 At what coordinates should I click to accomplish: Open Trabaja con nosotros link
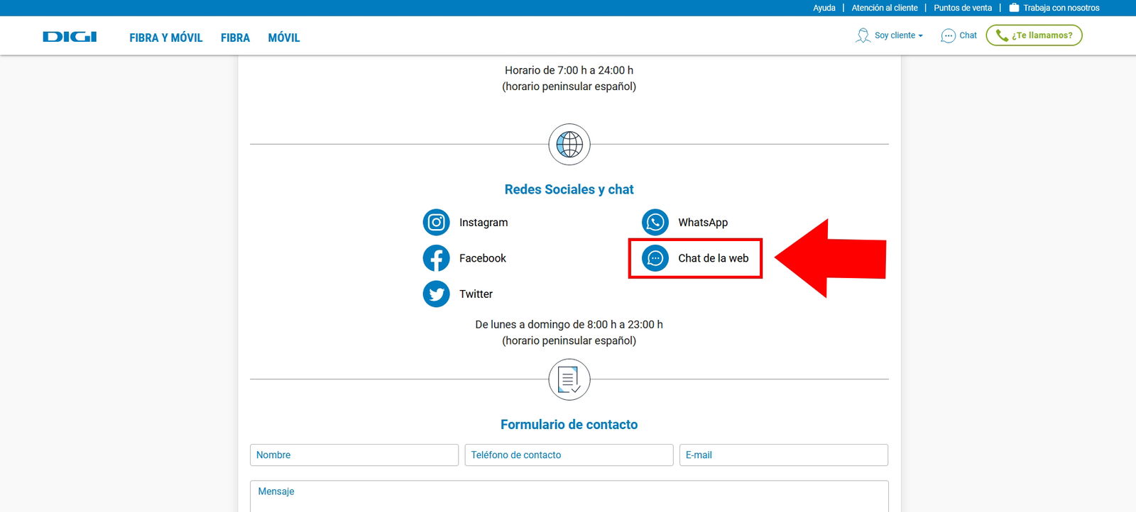tap(1061, 8)
